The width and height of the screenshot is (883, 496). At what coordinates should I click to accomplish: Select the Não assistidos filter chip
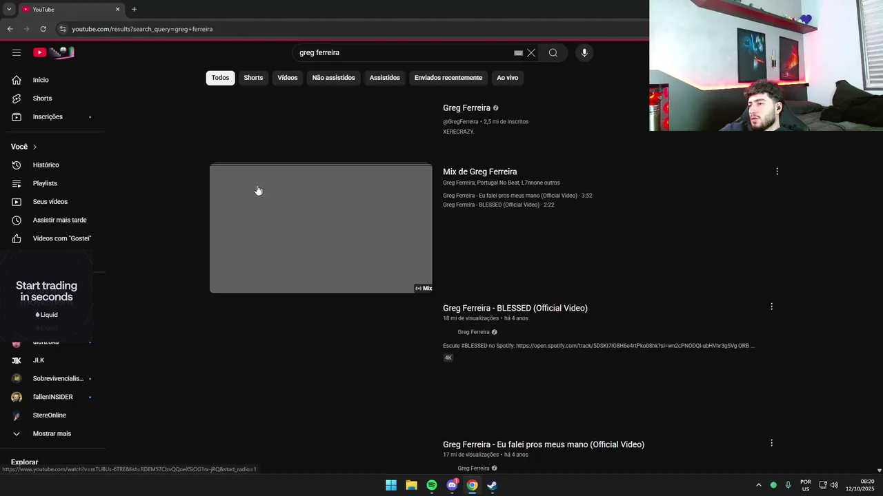click(333, 78)
